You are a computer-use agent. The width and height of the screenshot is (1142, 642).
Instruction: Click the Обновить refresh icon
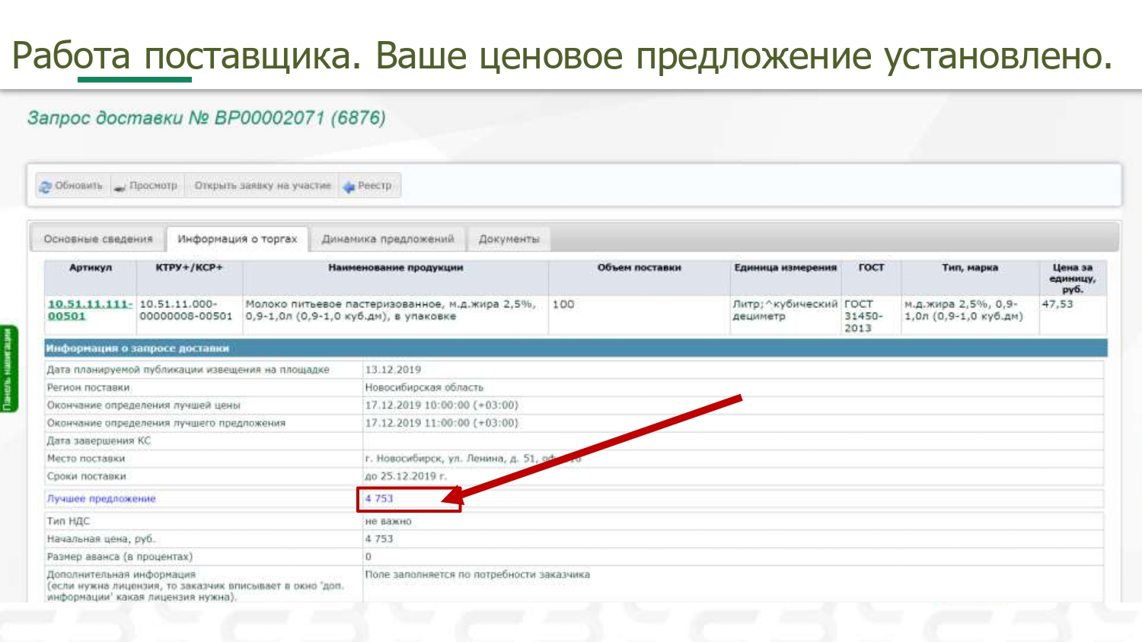tap(46, 186)
